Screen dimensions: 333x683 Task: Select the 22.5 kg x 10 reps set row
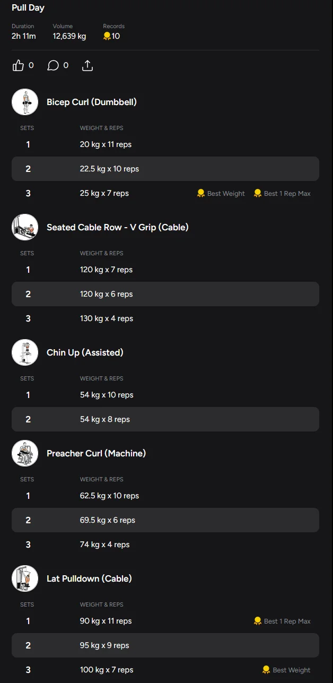[x=165, y=169]
